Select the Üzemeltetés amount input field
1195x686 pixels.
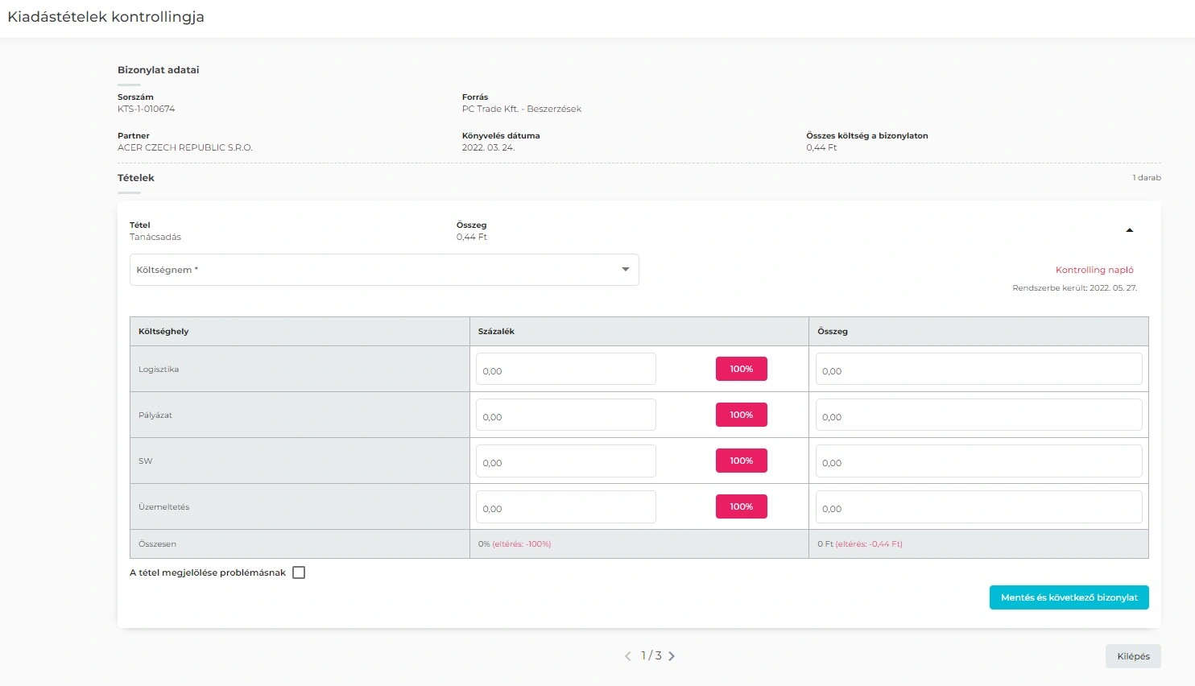pos(978,507)
